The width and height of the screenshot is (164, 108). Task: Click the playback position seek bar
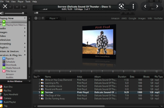coord(77,13)
